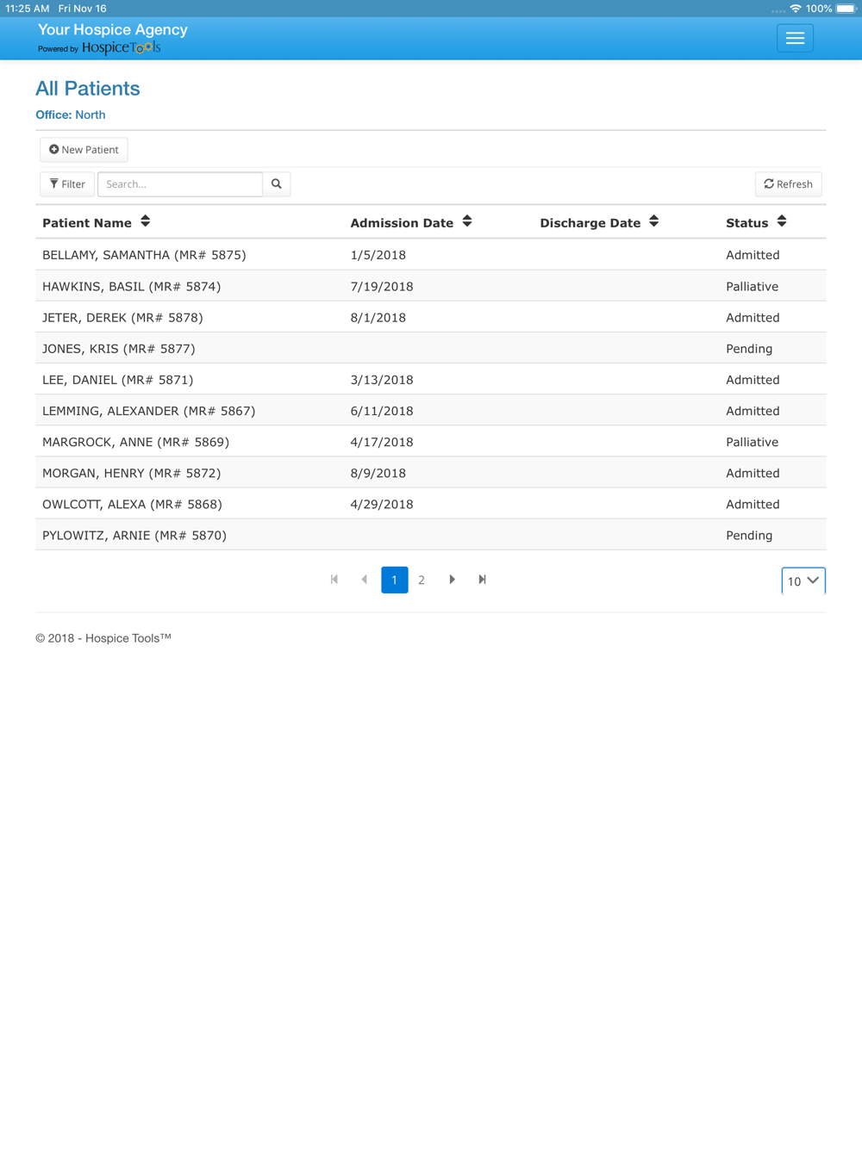Go to first page icon
Image resolution: width=862 pixels, height=1149 pixels.
pos(334,580)
